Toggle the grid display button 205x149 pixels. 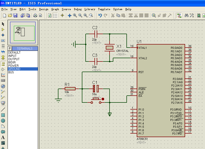tap(55, 15)
